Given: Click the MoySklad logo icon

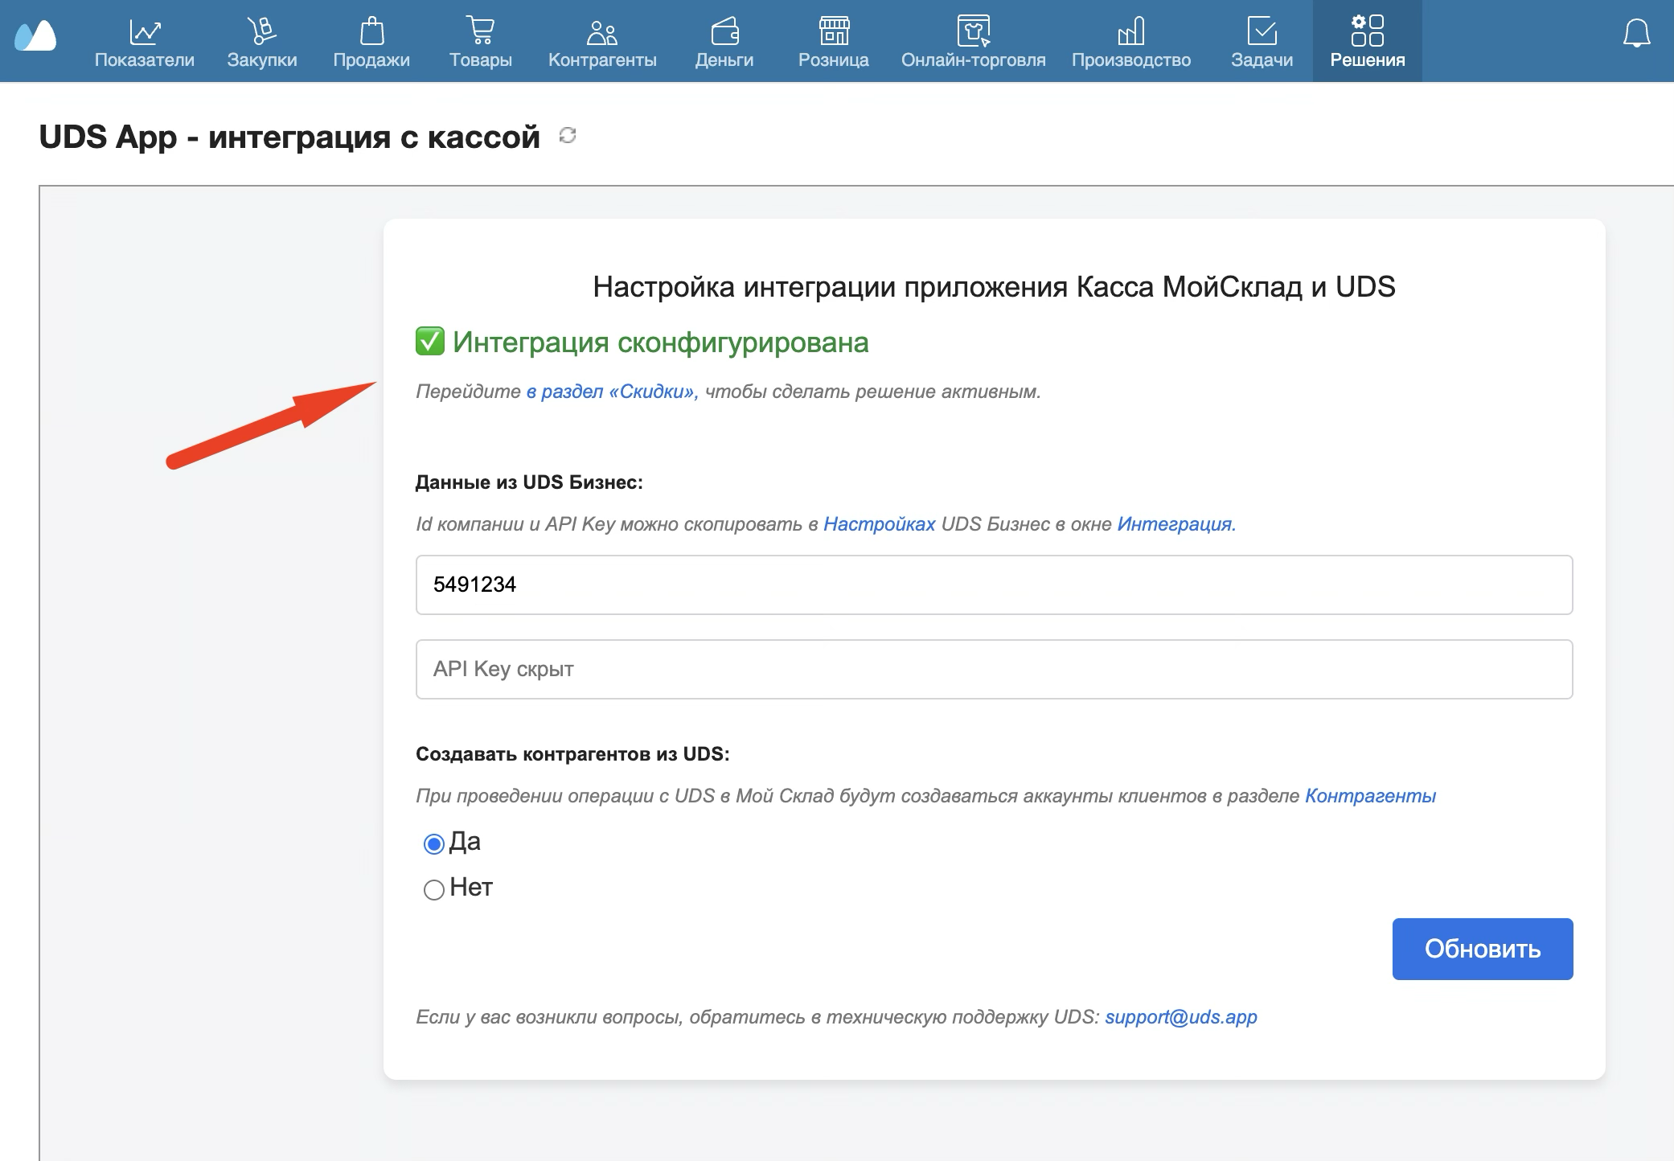Looking at the screenshot, I should tap(35, 35).
